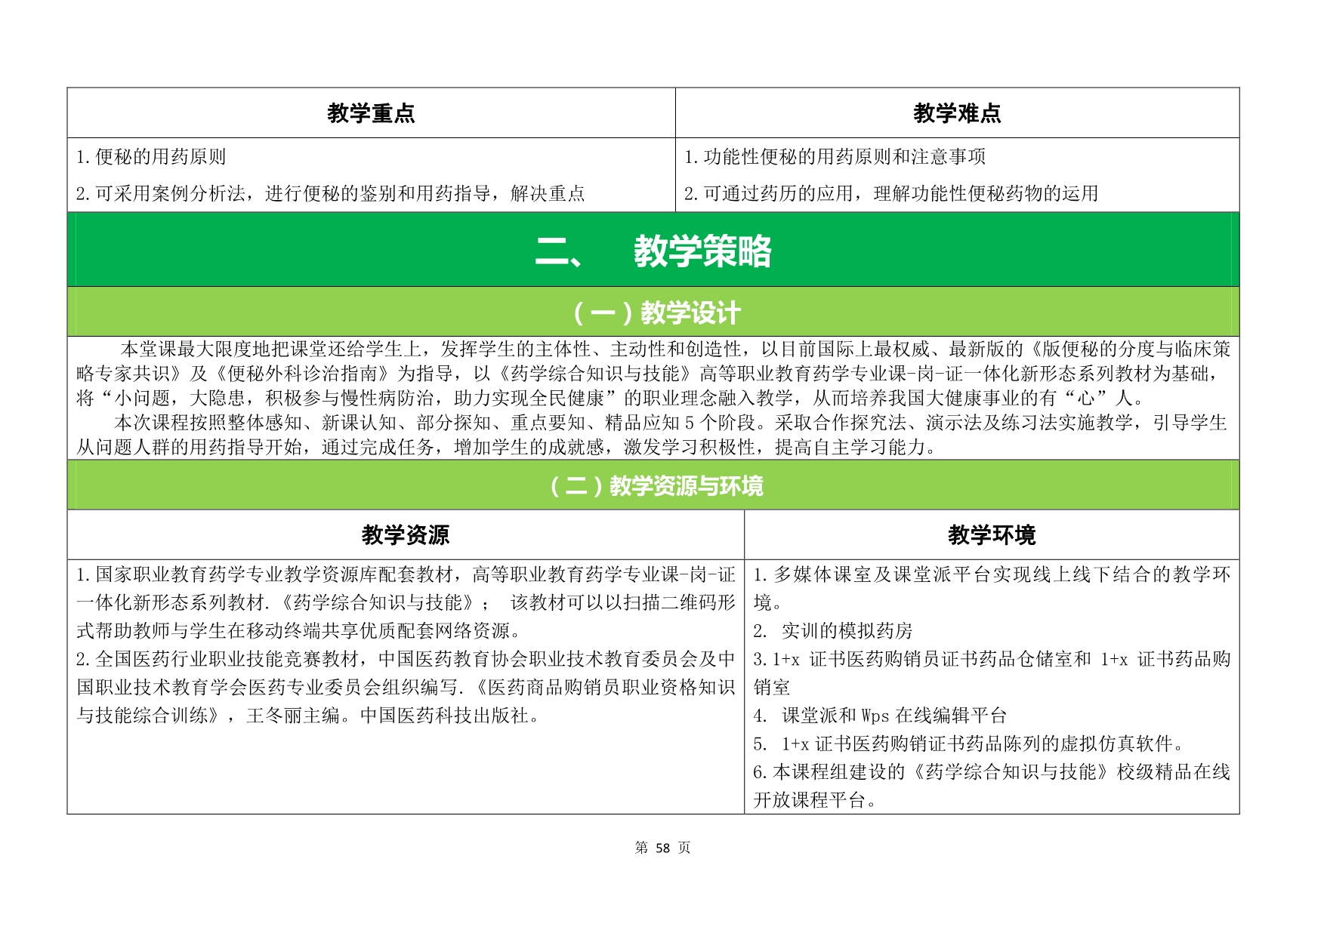The height and width of the screenshot is (936, 1324).
Task: Click the paragraph beginning 本堂课最大限度地
Action: pos(653,373)
